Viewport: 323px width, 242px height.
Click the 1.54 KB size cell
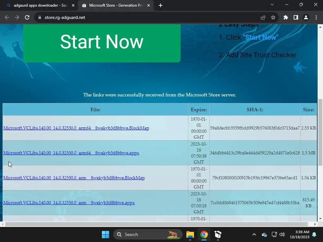pos(308,178)
